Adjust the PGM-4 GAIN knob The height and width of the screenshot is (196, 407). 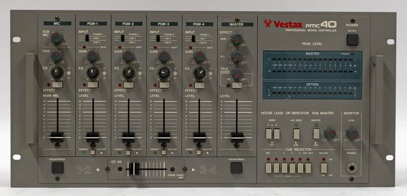(199, 56)
